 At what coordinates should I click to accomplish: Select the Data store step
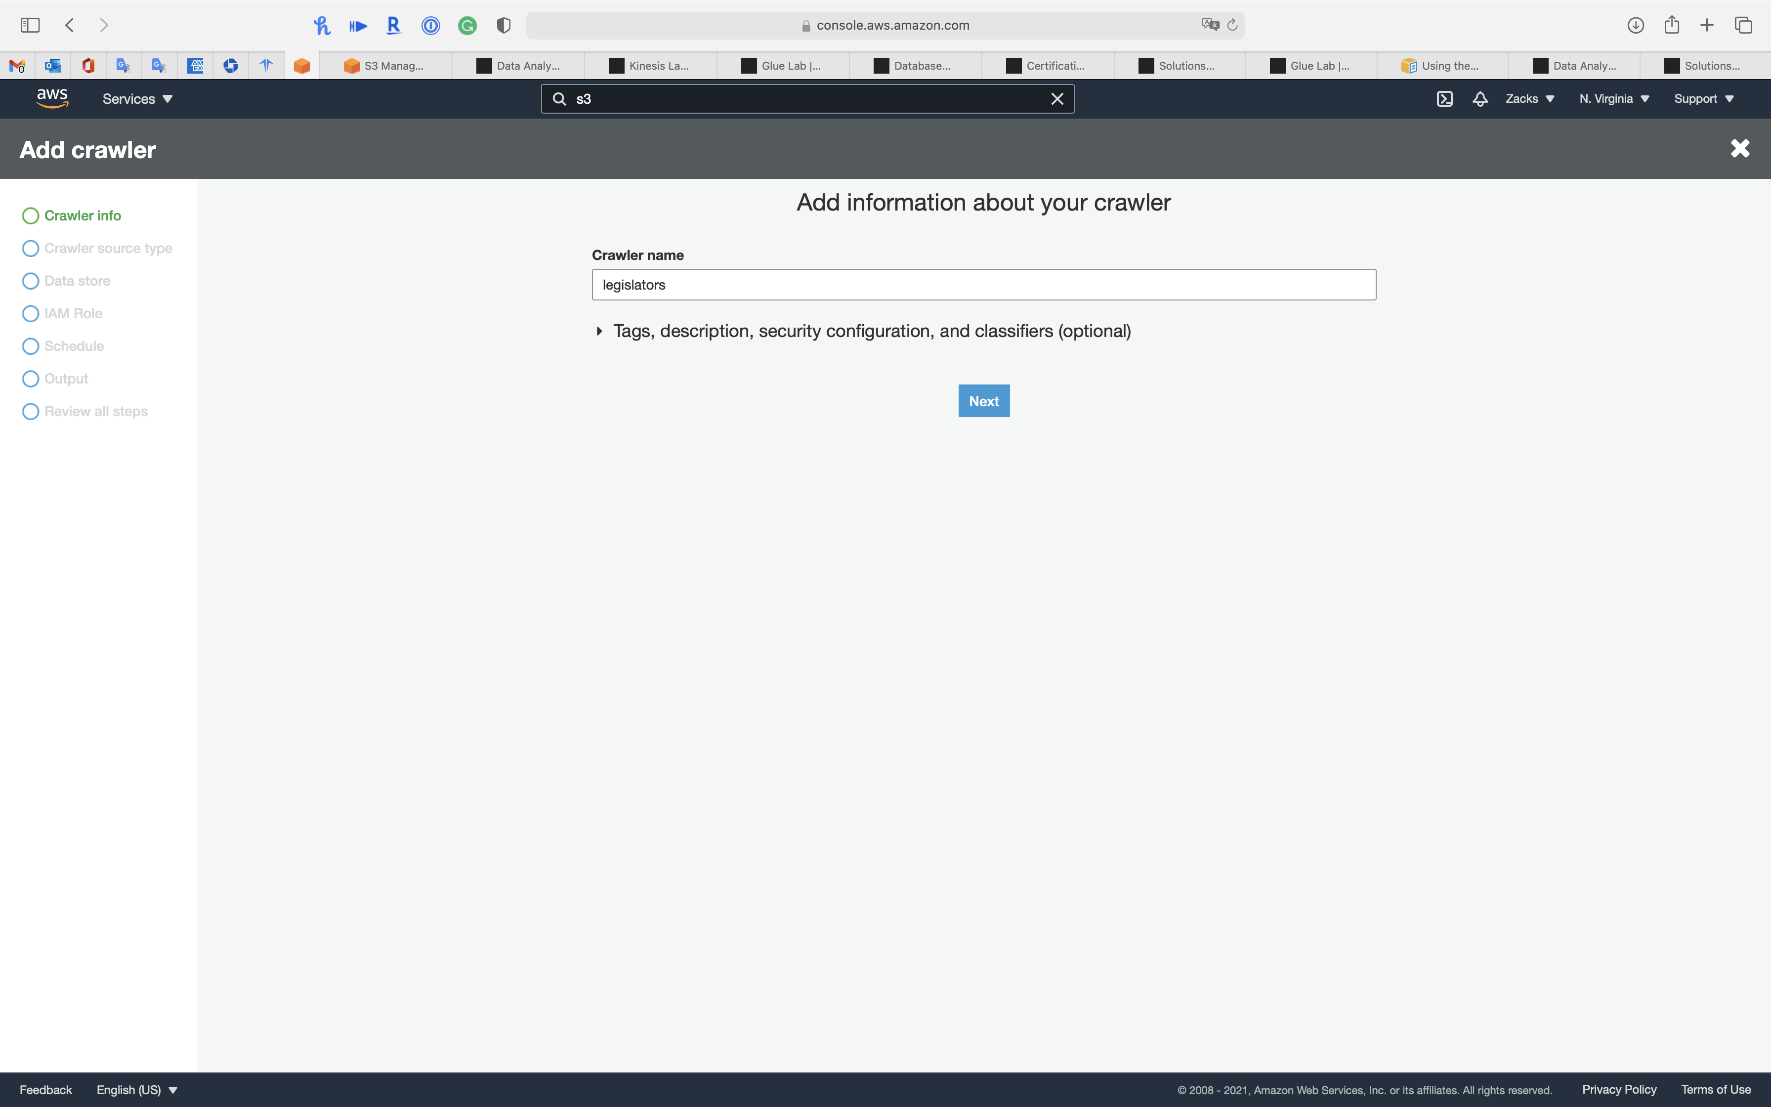point(77,281)
